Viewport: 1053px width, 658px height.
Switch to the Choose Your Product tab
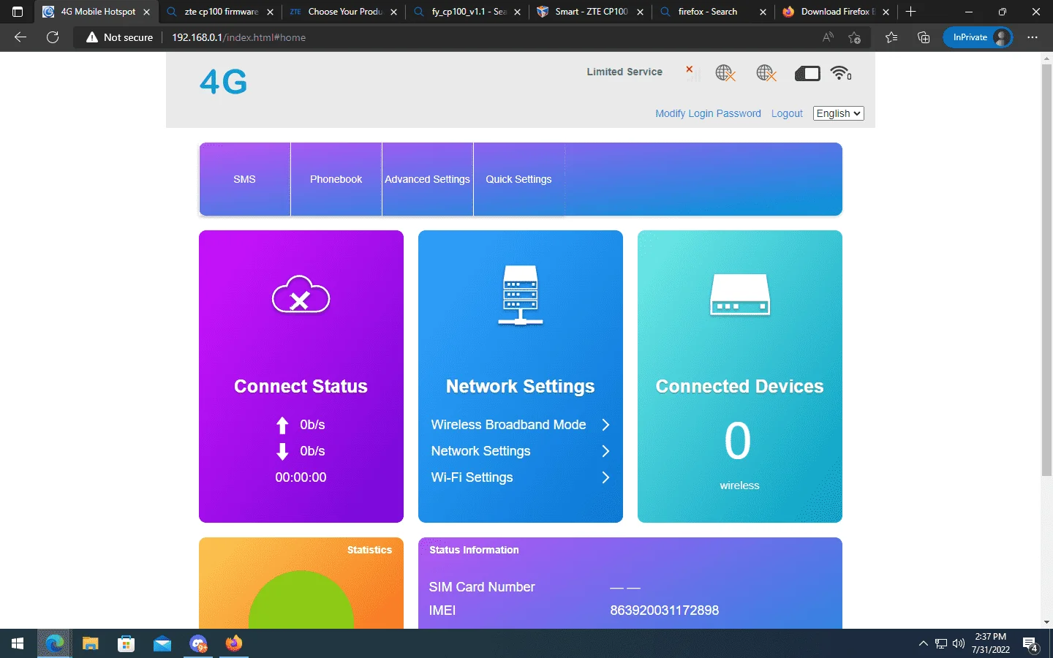point(344,12)
